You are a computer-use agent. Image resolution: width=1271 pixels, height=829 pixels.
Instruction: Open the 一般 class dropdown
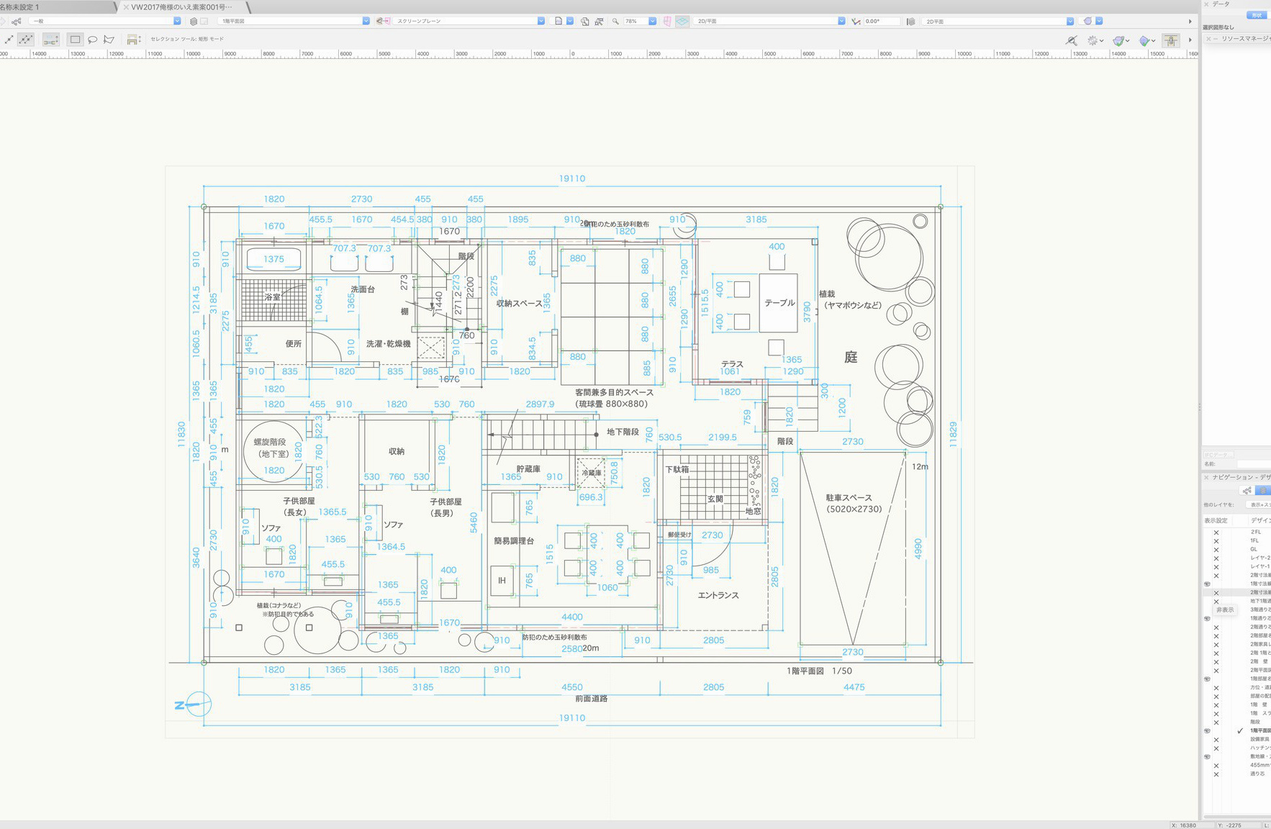177,22
